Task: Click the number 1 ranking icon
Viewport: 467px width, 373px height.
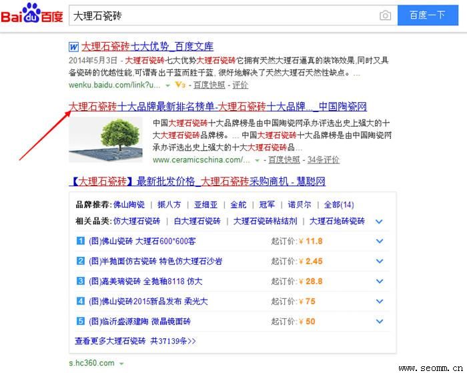Action: pyautogui.click(x=81, y=242)
